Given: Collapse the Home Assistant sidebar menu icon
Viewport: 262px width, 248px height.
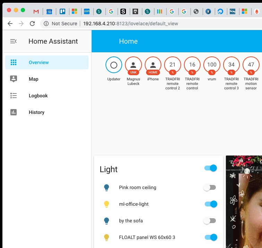Looking at the screenshot, I should point(14,41).
